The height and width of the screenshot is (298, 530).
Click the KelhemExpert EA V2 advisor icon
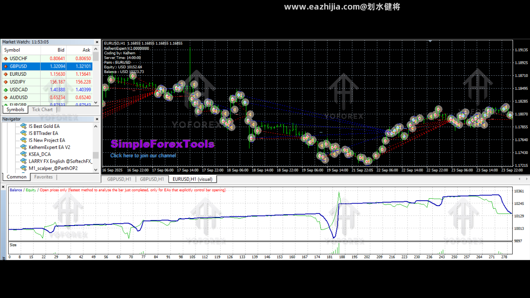point(24,147)
